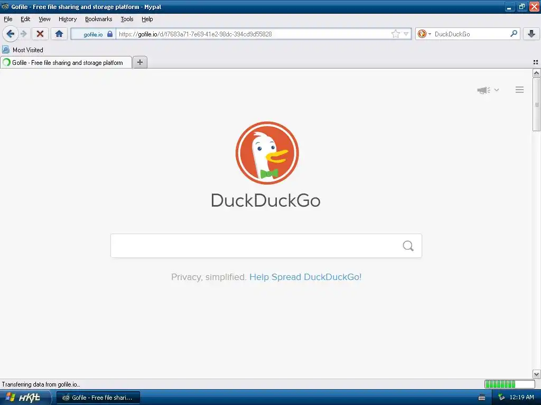
Task: Bookmark this page with the star icon
Action: click(395, 34)
